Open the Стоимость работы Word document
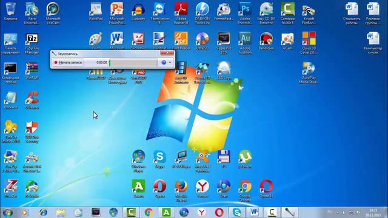 [352, 13]
